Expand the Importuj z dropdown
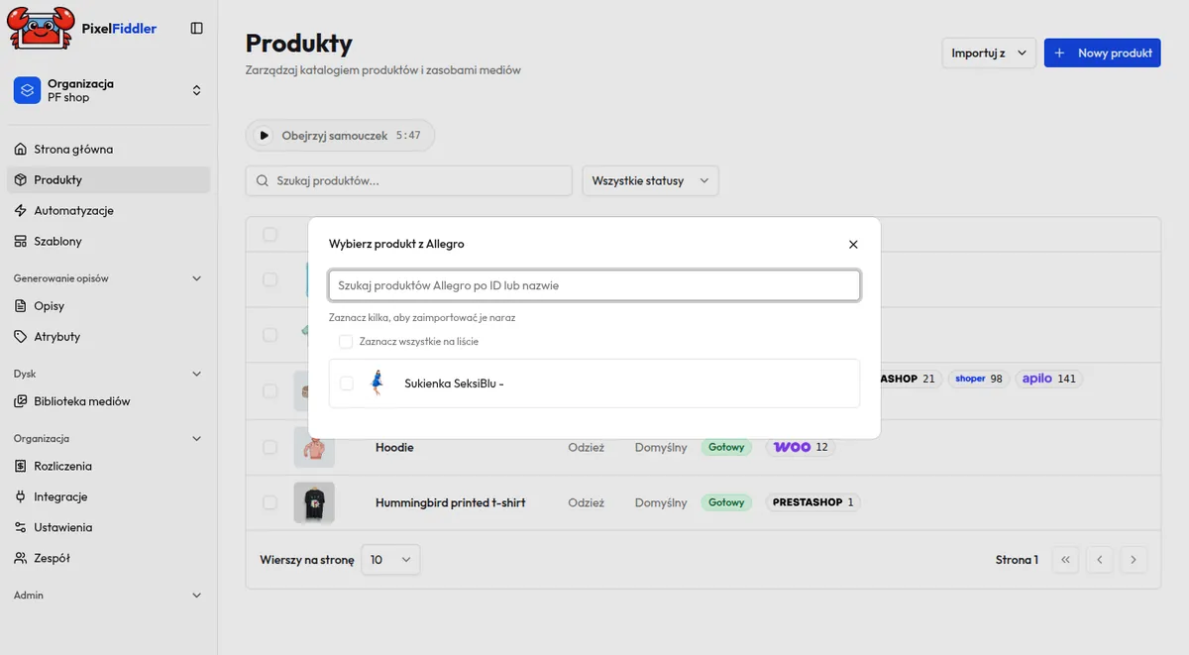 pos(989,53)
